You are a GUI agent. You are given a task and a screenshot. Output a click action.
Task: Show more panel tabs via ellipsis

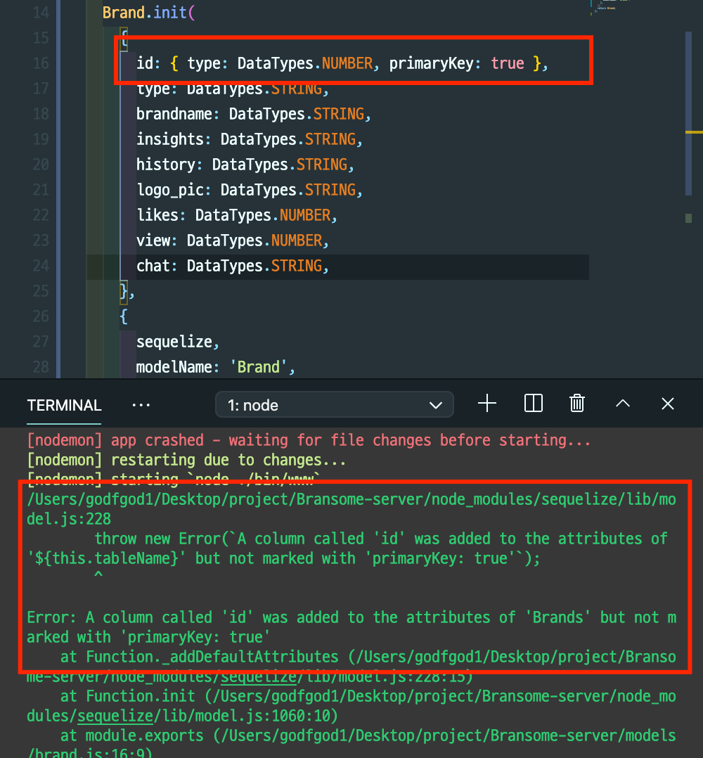[141, 405]
